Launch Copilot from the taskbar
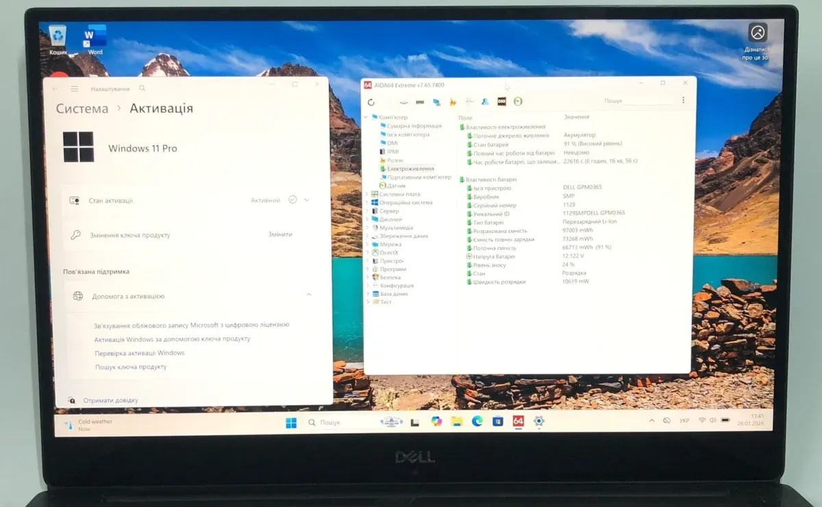 tap(436, 421)
